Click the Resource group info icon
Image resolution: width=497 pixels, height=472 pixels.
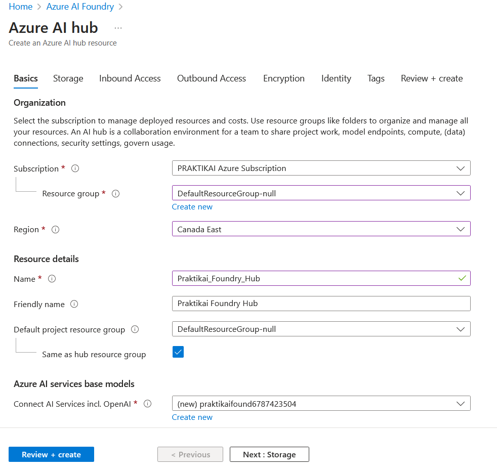[116, 193]
